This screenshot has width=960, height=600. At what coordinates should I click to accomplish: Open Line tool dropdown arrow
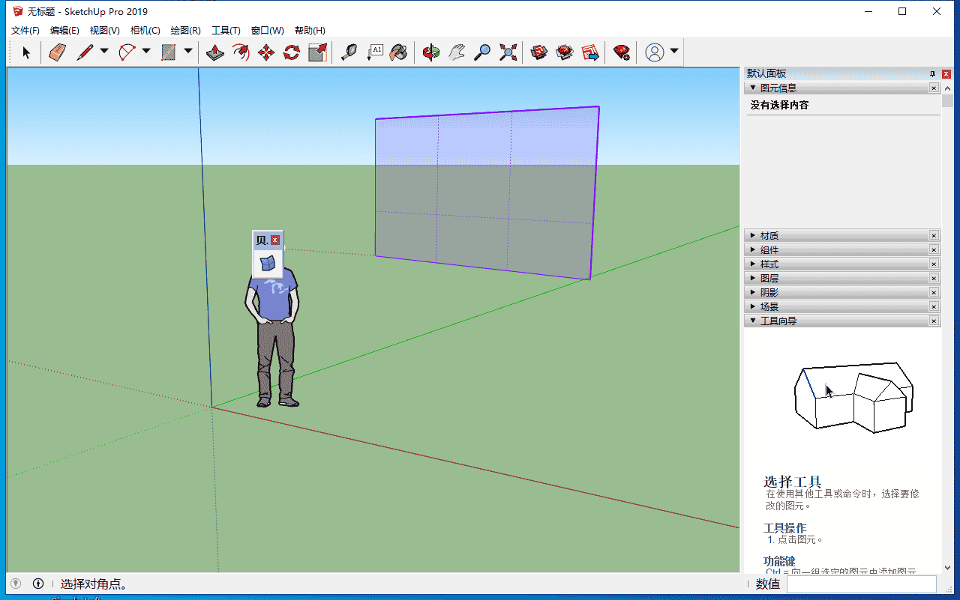104,52
